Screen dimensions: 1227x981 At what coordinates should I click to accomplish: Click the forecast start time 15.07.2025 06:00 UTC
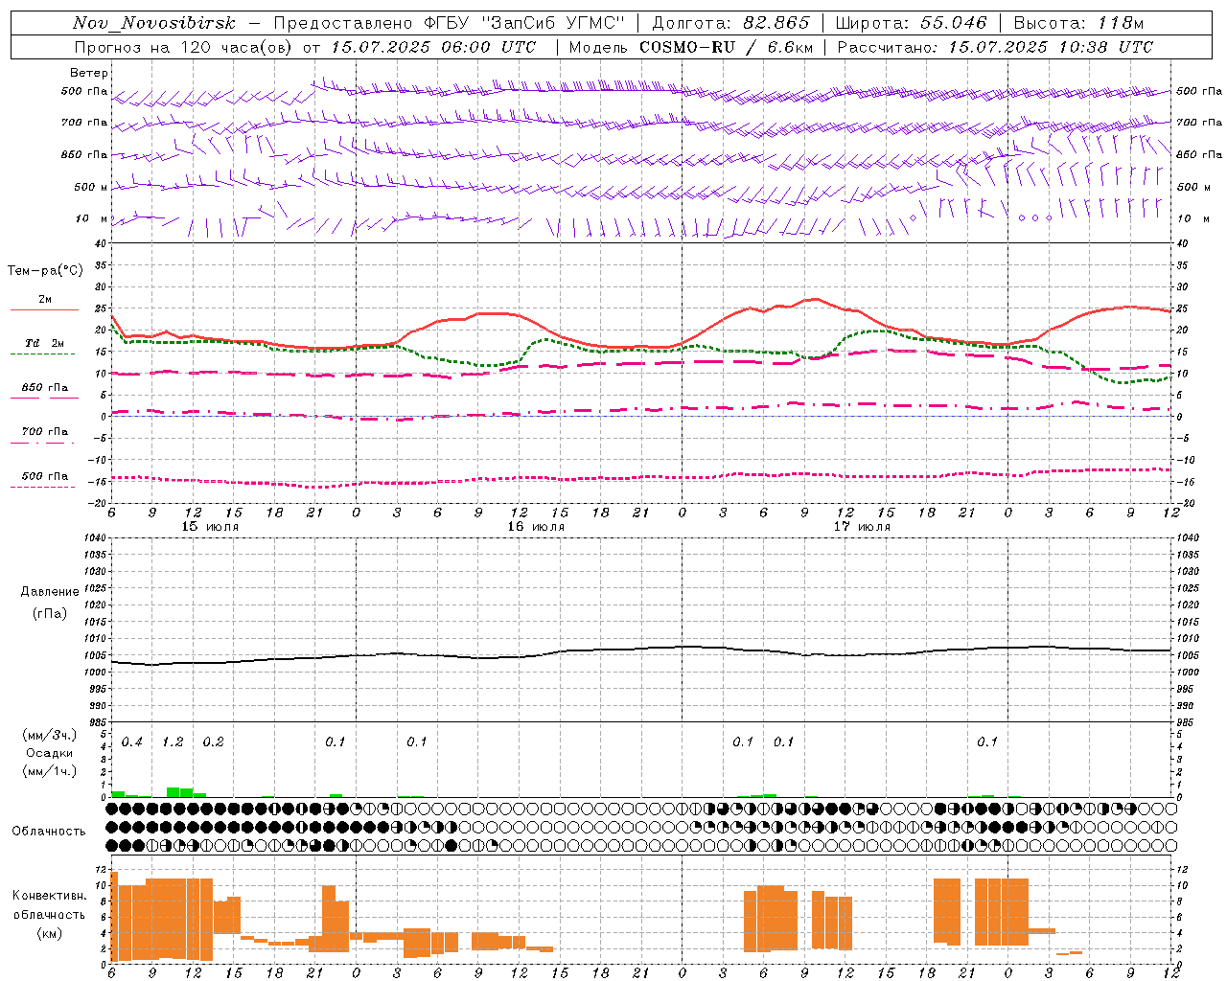pyautogui.click(x=432, y=47)
